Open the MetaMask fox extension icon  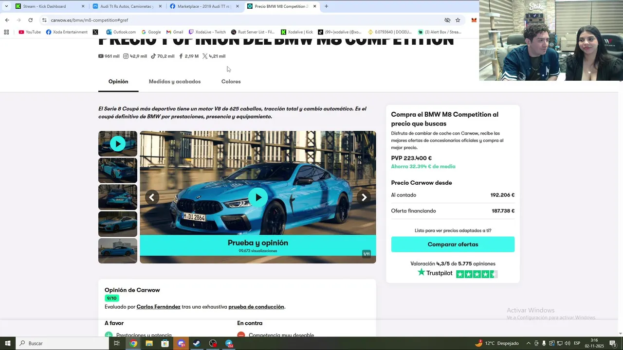[x=474, y=20]
